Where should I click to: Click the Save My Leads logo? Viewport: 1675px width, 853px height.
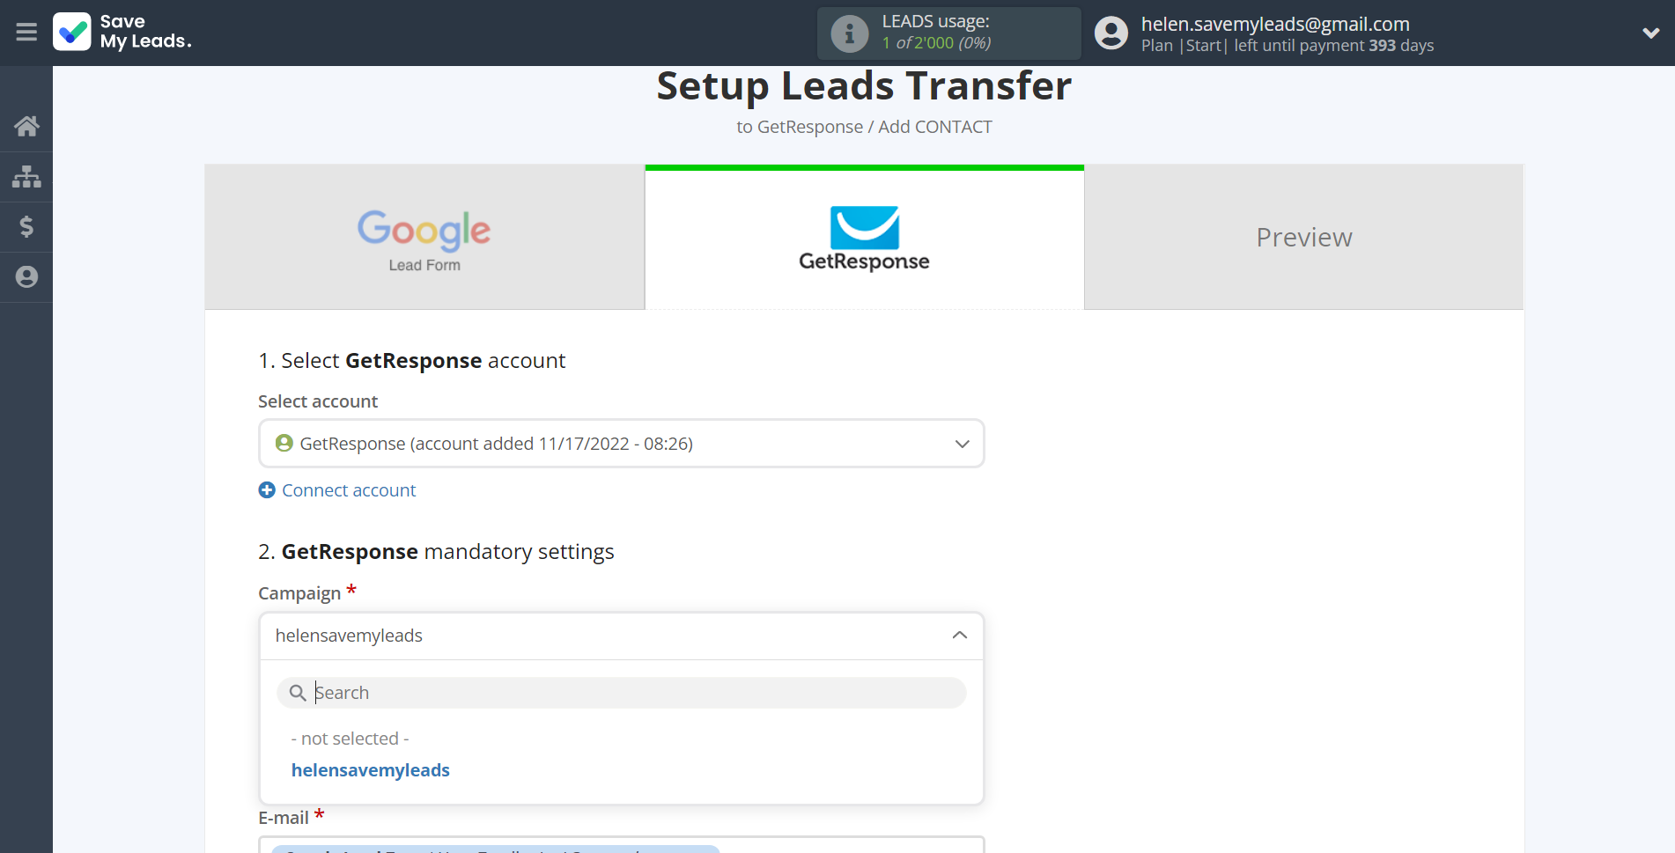[x=122, y=32]
